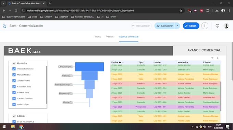Close the Baek - Comercialización browser tab
233x130 pixels.
[x=44, y=3]
